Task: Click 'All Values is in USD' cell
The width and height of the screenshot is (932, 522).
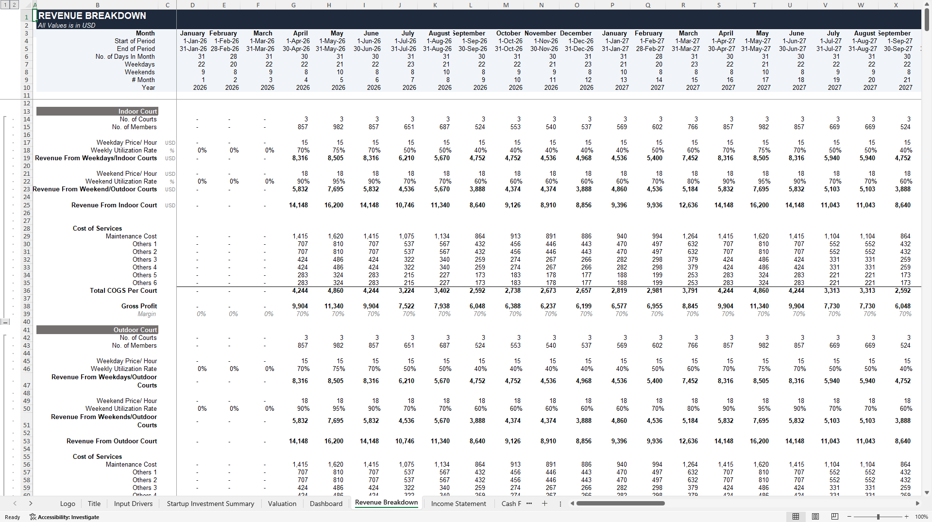Action: pos(67,25)
